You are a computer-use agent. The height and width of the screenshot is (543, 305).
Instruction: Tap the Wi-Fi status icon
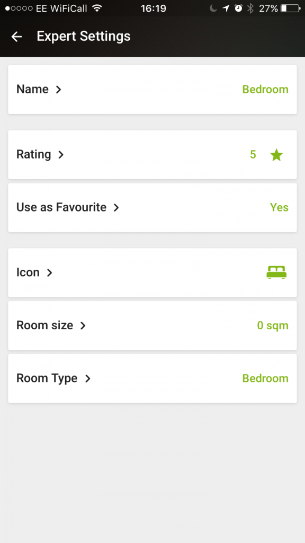pos(97,8)
